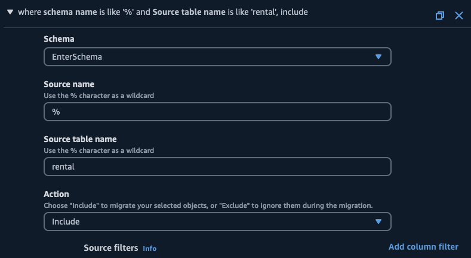Viewport: 471px width, 258px height.
Task: Click the wildcard hint under Source table name
Action: [99, 150]
